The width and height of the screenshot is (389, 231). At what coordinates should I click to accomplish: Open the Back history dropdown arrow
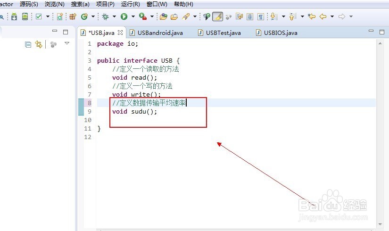(x=332, y=16)
